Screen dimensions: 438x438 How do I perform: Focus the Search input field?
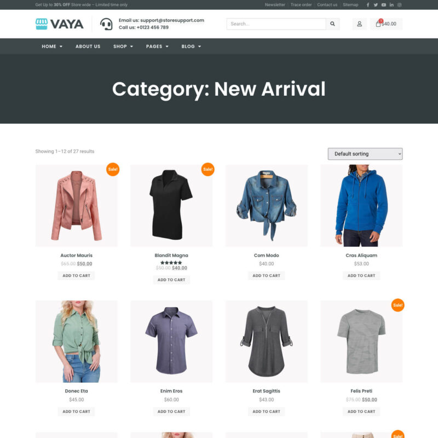(276, 24)
